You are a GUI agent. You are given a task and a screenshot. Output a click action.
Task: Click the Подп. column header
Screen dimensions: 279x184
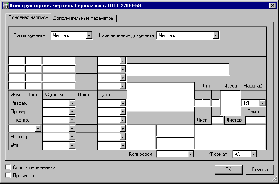pos(87,95)
